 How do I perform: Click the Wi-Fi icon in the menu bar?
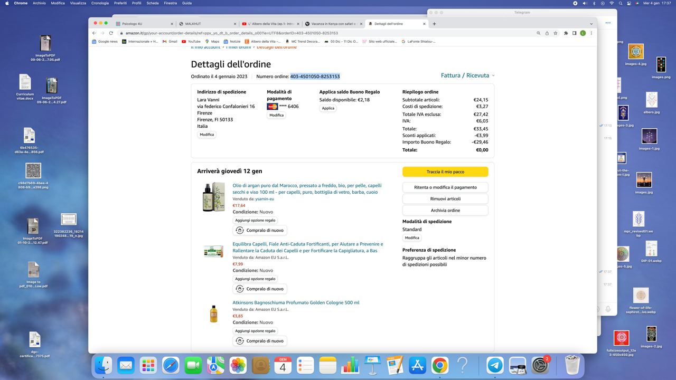click(612, 3)
